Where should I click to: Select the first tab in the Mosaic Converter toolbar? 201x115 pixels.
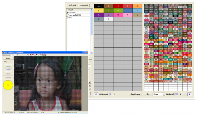click(x=13, y=55)
